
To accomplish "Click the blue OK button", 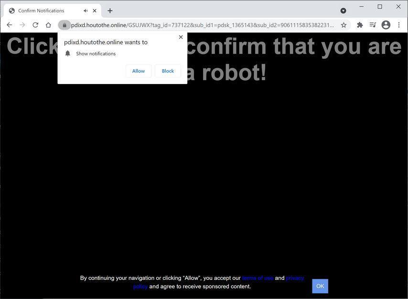I will pyautogui.click(x=320, y=286).
